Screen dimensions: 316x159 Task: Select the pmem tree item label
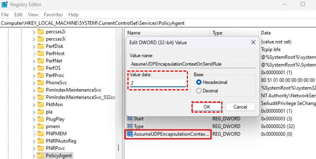point(53,127)
